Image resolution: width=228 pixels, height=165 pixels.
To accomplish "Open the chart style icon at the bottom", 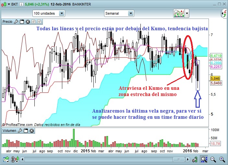I will pyautogui.click(x=15, y=159).
